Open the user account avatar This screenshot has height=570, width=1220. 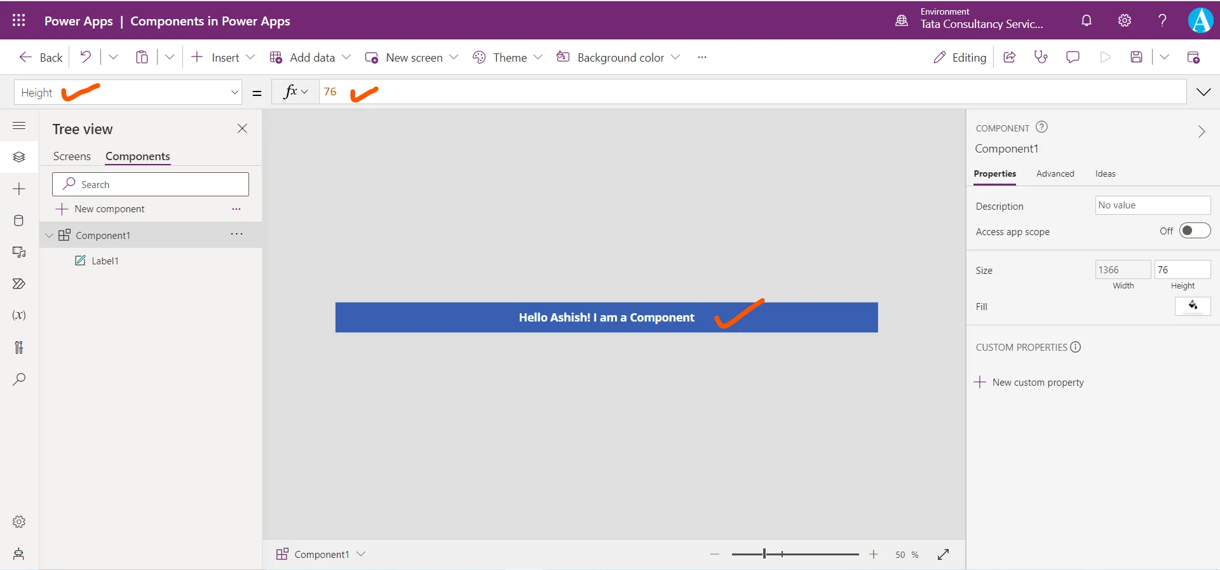[x=1200, y=20]
